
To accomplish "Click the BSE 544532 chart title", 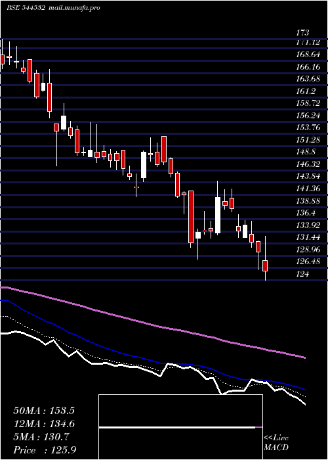I will 26,8.
